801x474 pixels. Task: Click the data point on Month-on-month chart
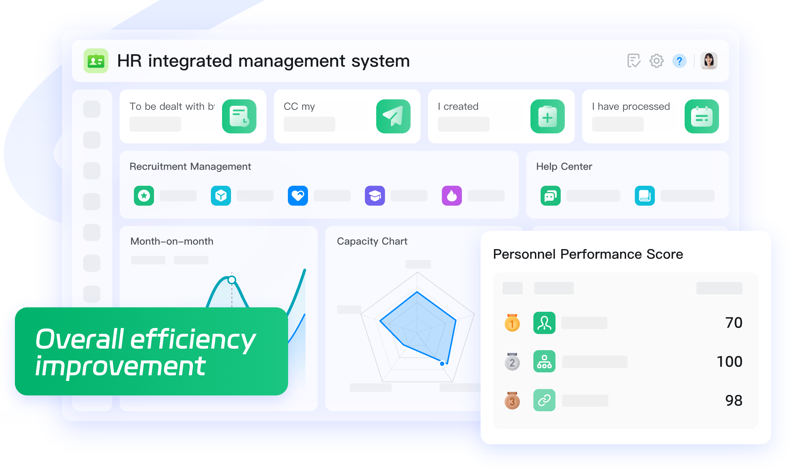point(232,280)
